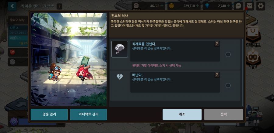Open the settings gear icon
The width and height of the screenshot is (274, 133).
tap(261, 6)
